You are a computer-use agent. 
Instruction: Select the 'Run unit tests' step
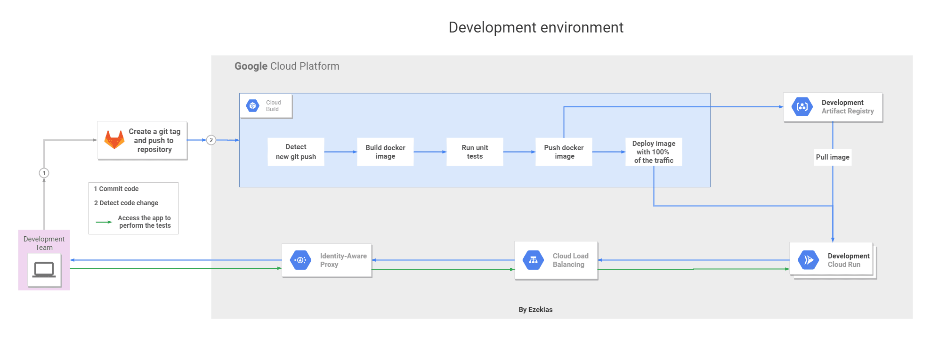[x=475, y=152]
